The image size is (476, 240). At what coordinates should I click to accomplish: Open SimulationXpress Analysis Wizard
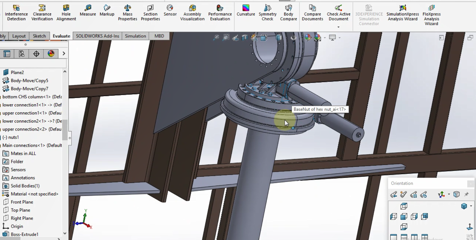403,13
